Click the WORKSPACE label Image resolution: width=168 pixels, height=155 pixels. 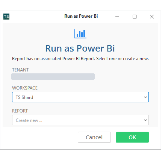pos(25,88)
